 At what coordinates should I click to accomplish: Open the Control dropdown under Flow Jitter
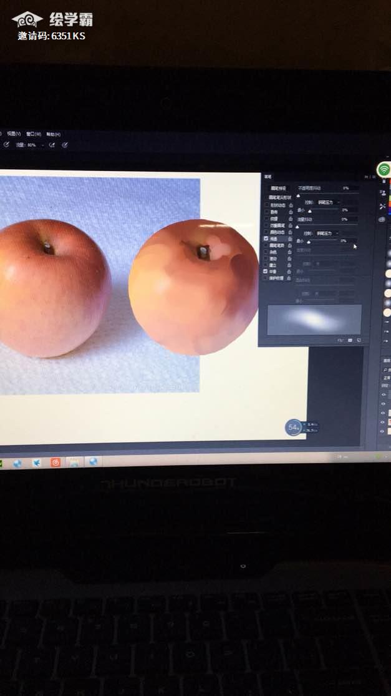[x=328, y=233]
